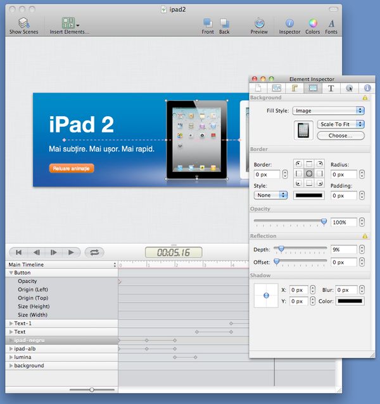The height and width of the screenshot is (404, 380).
Task: Select the bottom-left corner border option
Action: click(x=298, y=183)
